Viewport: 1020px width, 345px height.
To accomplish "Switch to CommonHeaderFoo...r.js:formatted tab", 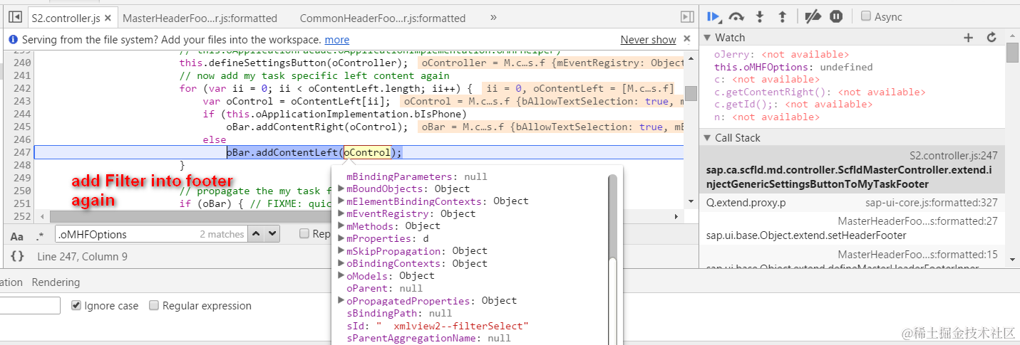I will tap(383, 18).
